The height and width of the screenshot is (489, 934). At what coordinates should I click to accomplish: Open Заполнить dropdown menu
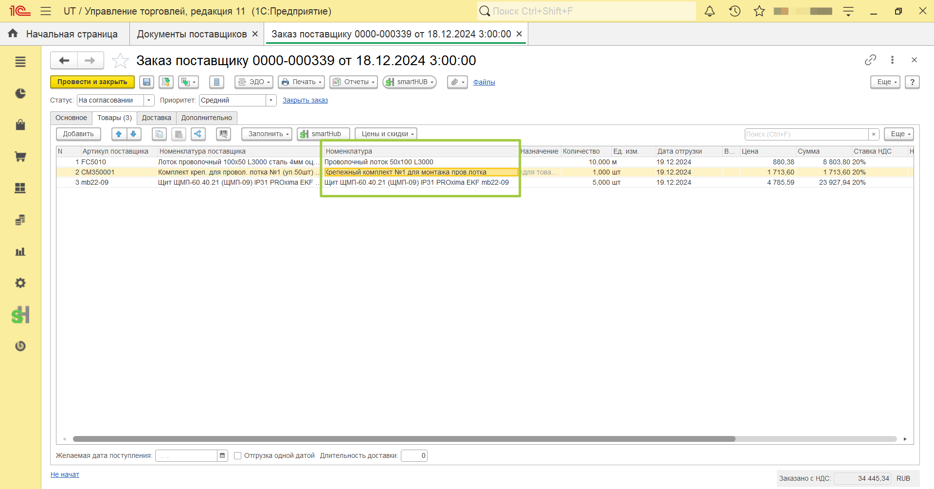[267, 134]
